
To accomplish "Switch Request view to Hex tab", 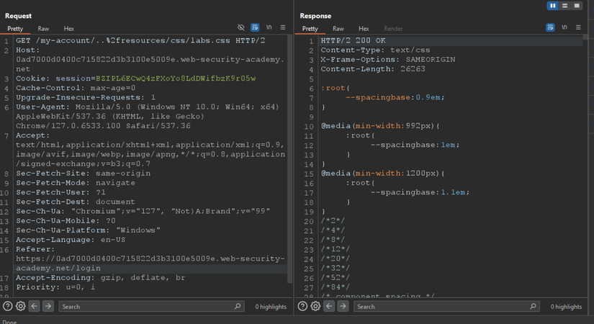I will click(68, 29).
